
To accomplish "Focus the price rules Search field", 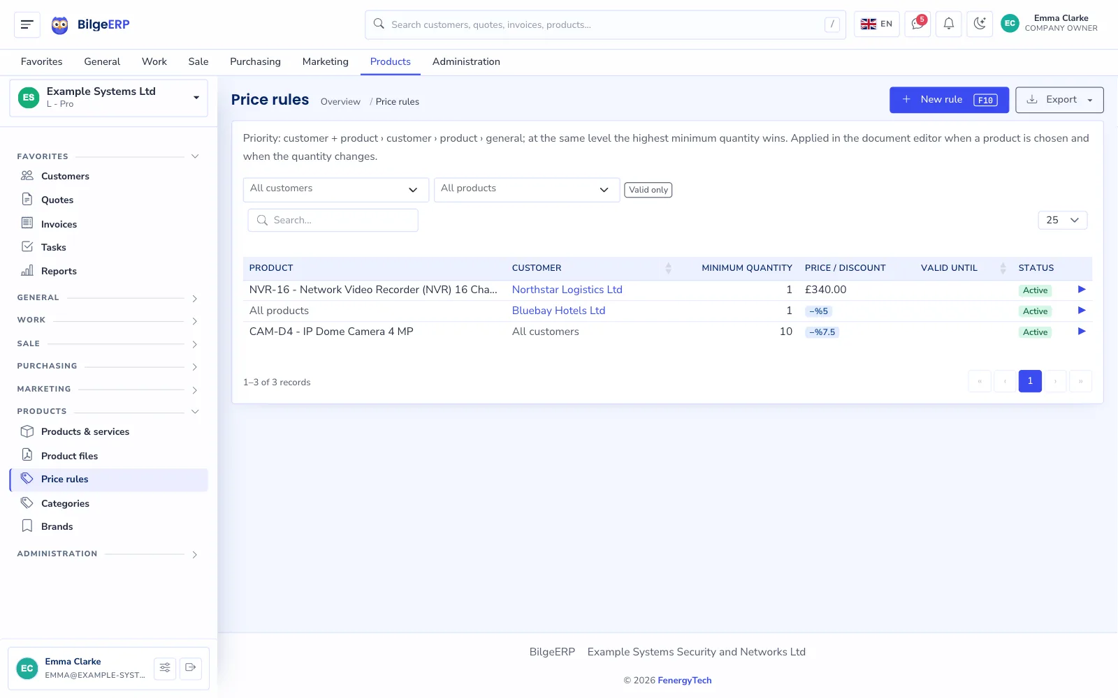I will (x=333, y=220).
